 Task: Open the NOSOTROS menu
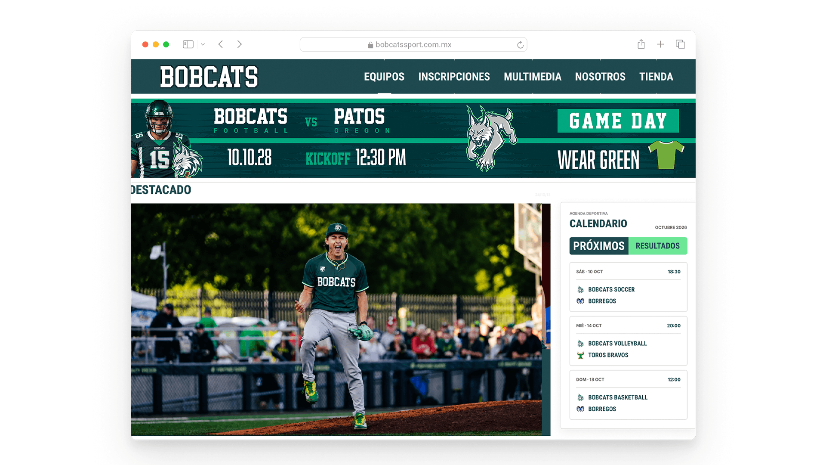pyautogui.click(x=600, y=77)
